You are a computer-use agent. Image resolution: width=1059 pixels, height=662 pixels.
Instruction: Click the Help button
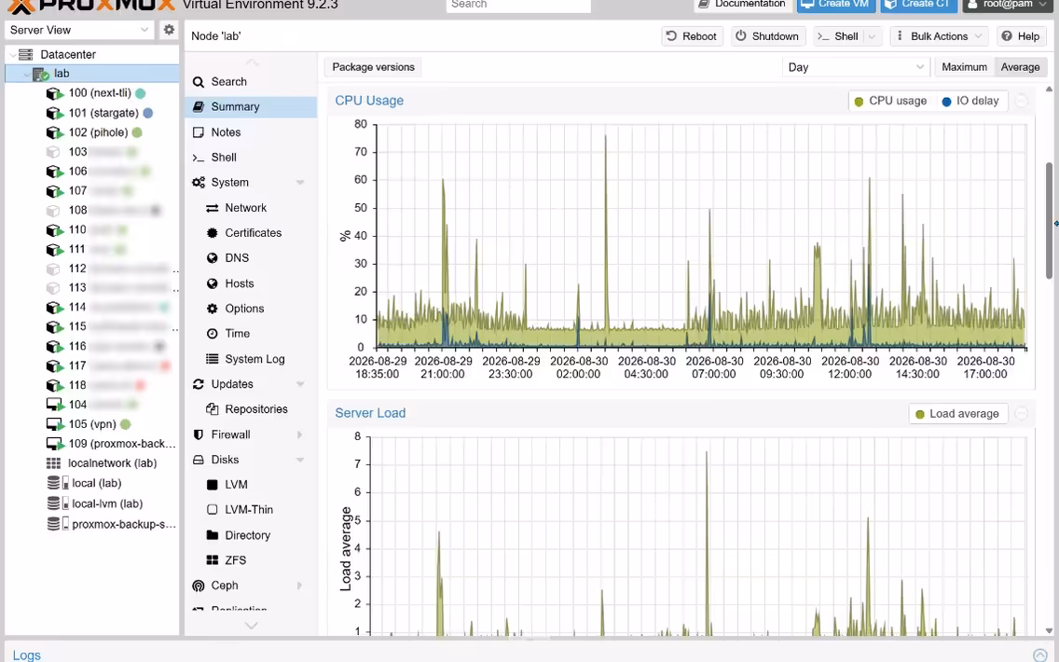[x=1021, y=36]
